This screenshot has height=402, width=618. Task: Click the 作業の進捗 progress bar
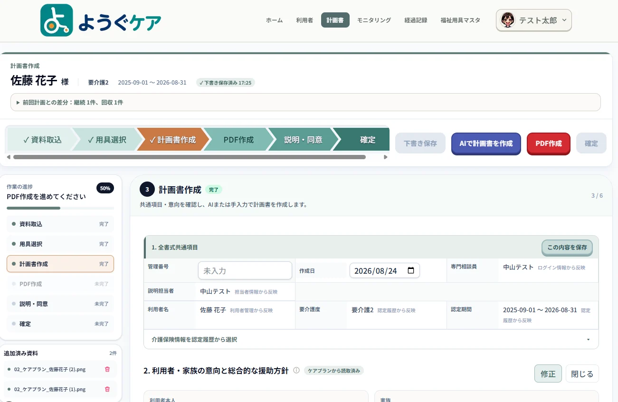60,208
